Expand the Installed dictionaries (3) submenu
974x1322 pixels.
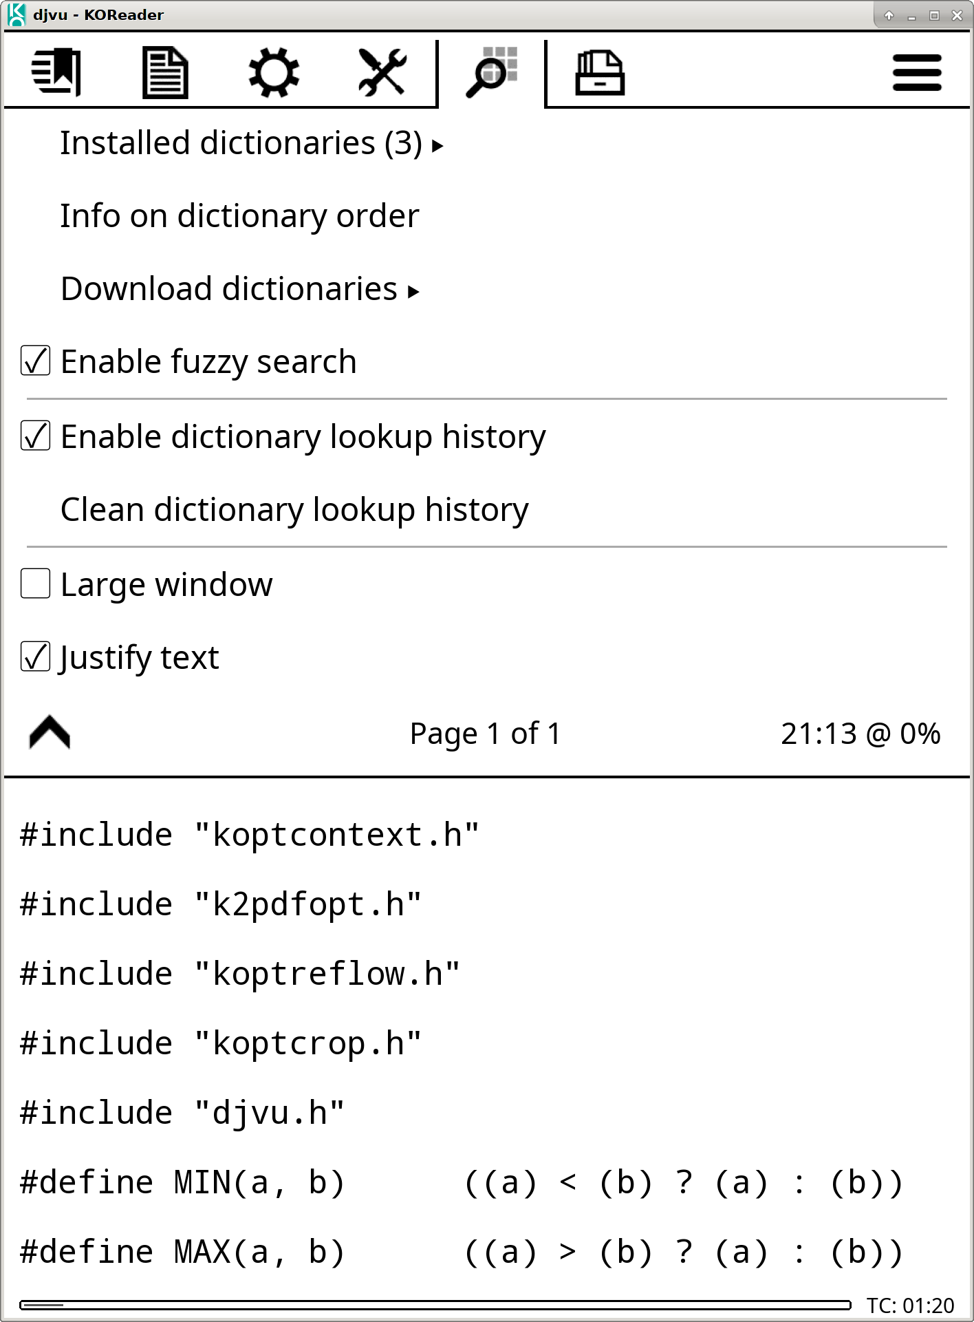(x=248, y=143)
